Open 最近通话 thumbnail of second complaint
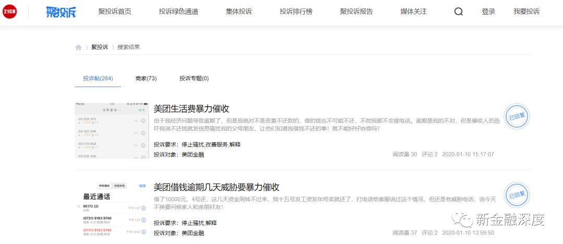The height and width of the screenshot is (244, 563). pyautogui.click(x=112, y=209)
